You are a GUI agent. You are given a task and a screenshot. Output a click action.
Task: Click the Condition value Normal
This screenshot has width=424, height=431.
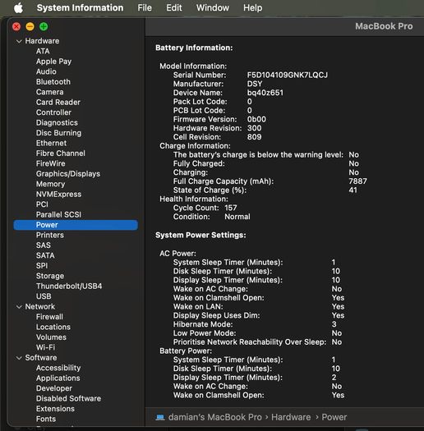237,217
